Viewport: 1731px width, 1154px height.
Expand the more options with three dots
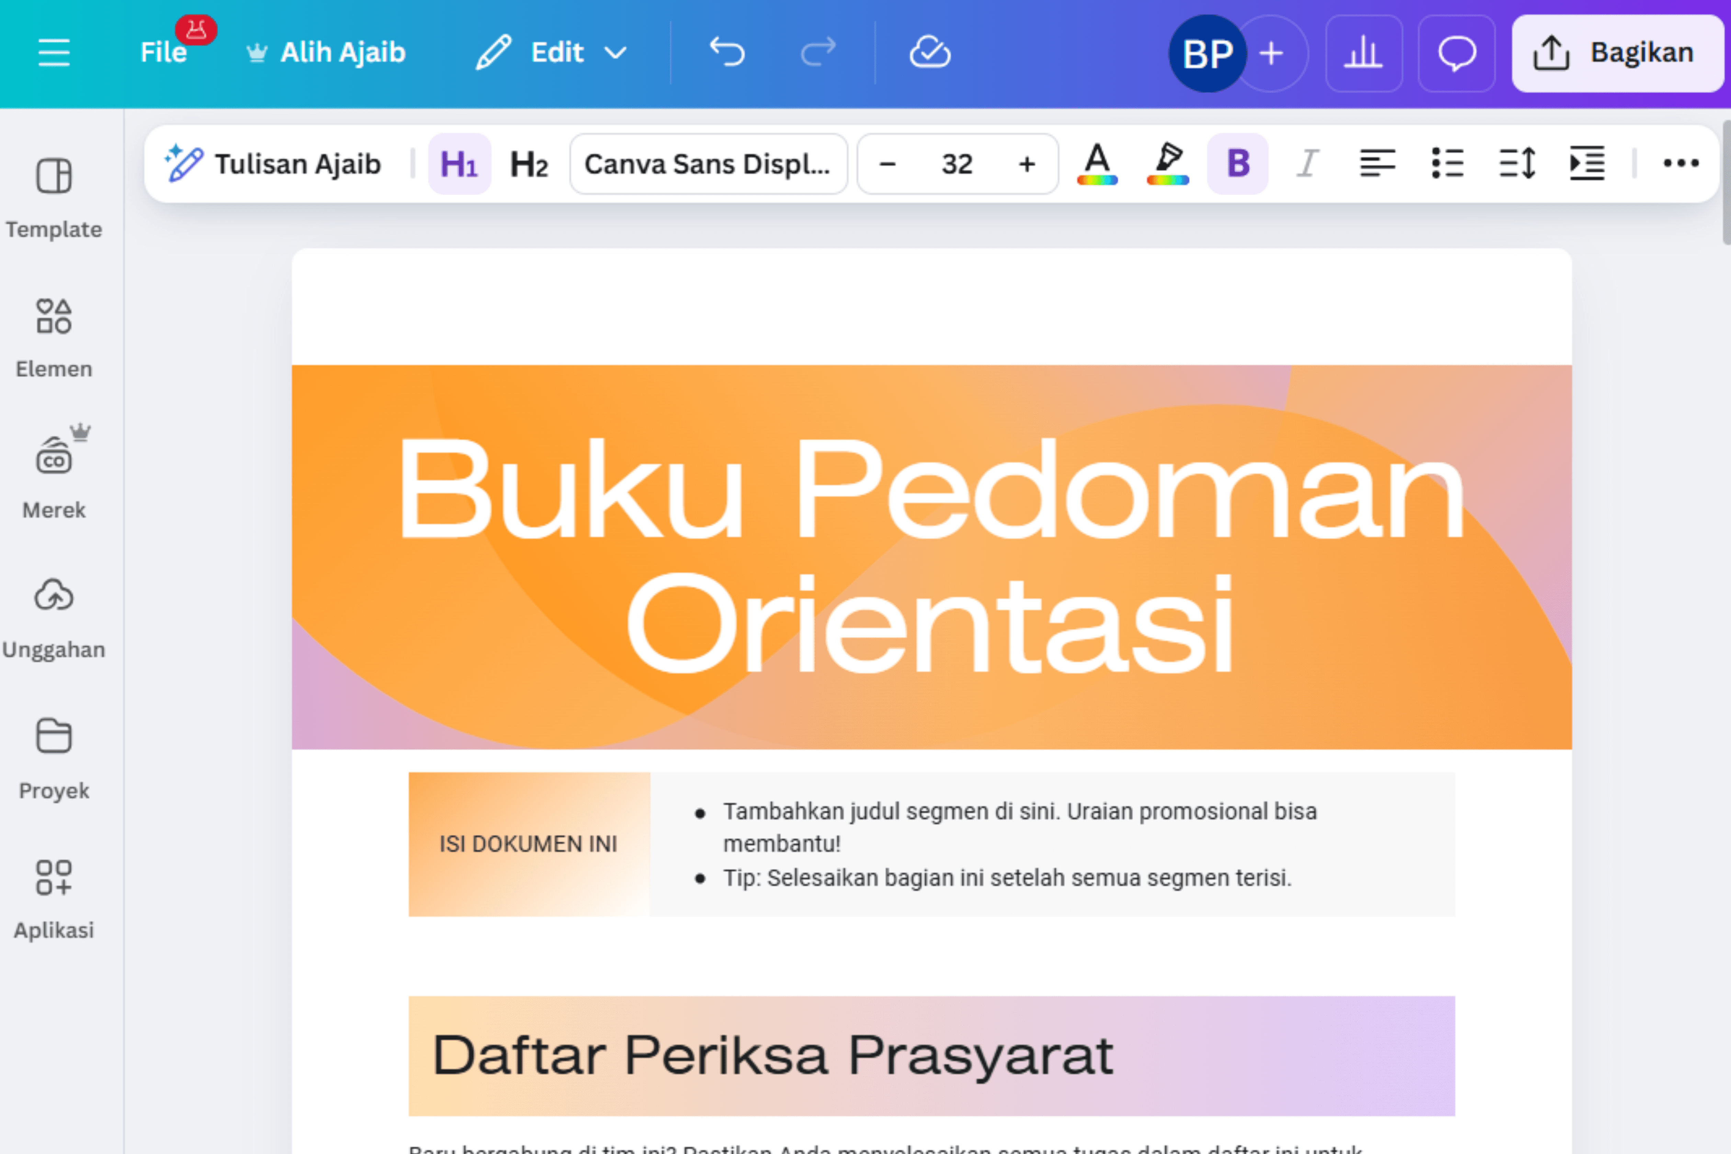click(x=1680, y=163)
